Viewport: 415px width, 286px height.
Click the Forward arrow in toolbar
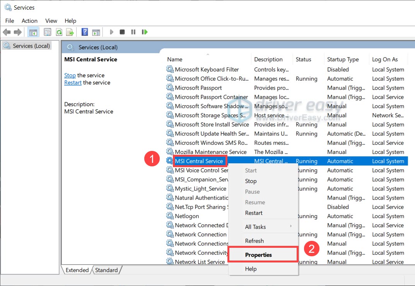tap(17, 32)
